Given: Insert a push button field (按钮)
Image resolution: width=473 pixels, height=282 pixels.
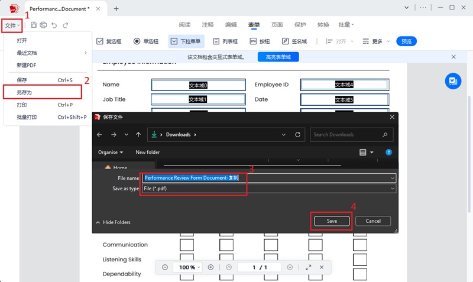Looking at the screenshot, I should (x=260, y=41).
